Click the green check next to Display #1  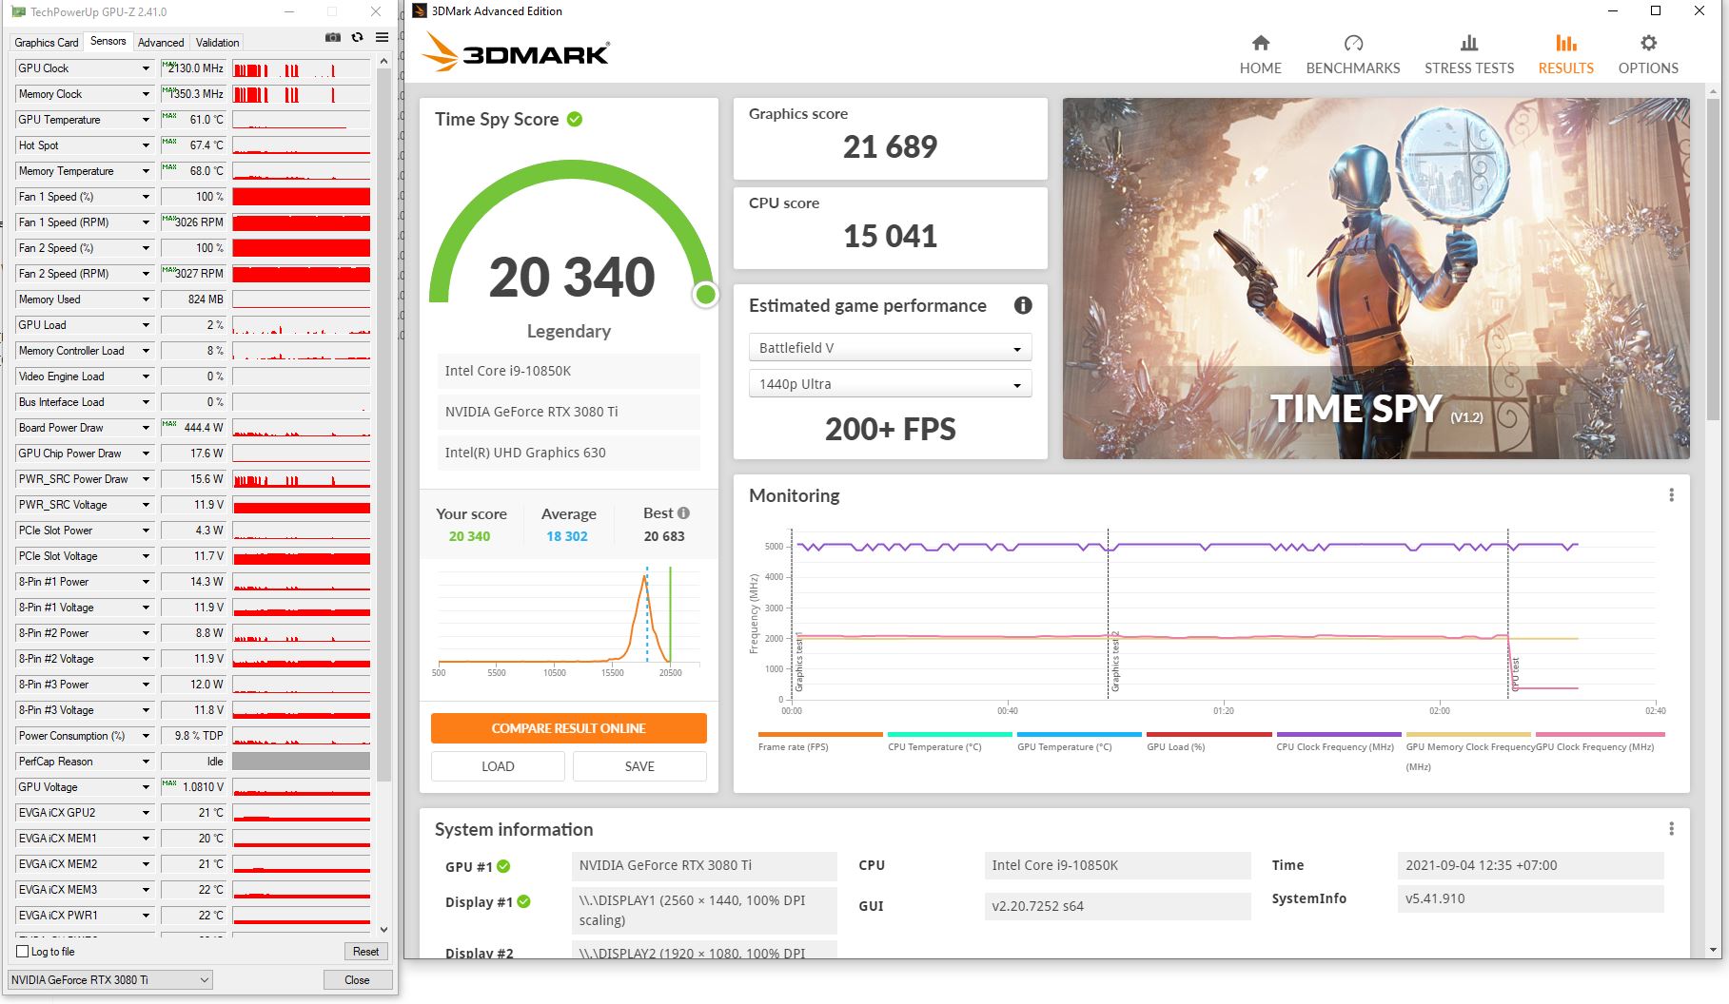pos(523,901)
